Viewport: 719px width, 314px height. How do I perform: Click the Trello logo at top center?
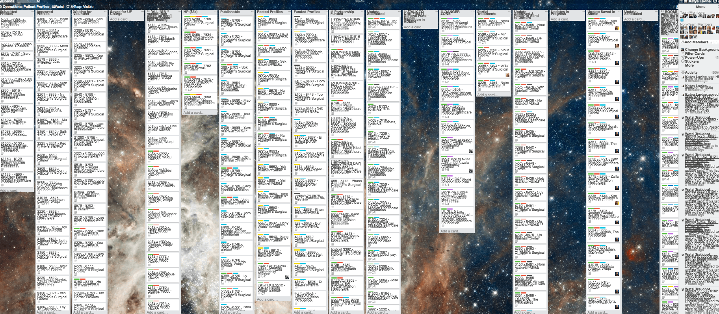(359, 2)
